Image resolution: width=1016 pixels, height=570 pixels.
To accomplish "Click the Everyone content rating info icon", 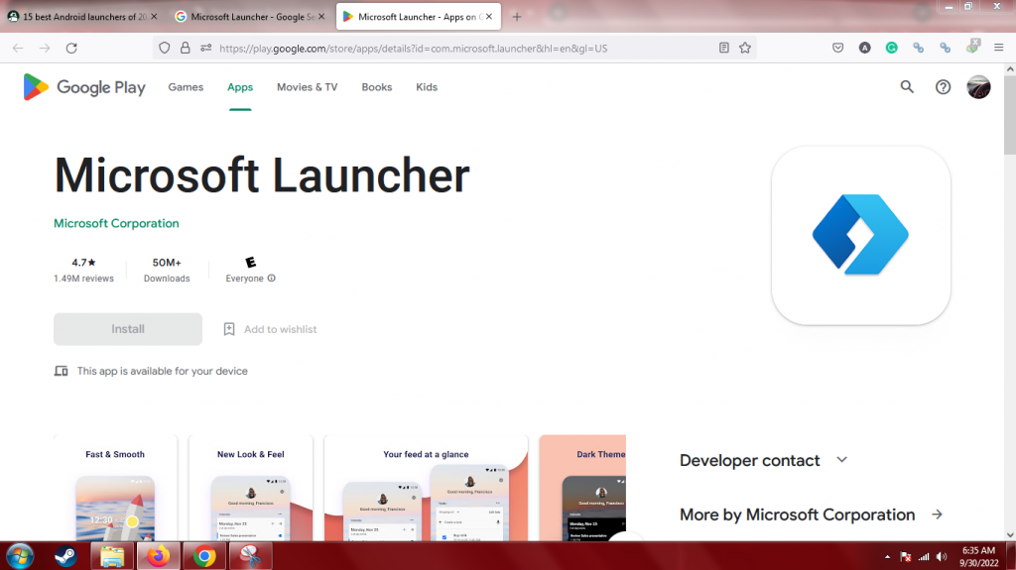I will click(272, 278).
